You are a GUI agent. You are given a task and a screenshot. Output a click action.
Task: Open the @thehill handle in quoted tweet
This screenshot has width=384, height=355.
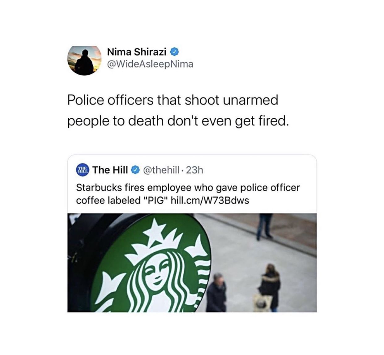click(x=160, y=170)
